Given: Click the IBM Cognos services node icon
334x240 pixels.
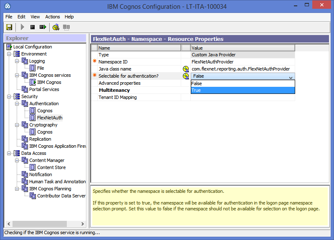Looking at the screenshot, I should tap(25, 75).
